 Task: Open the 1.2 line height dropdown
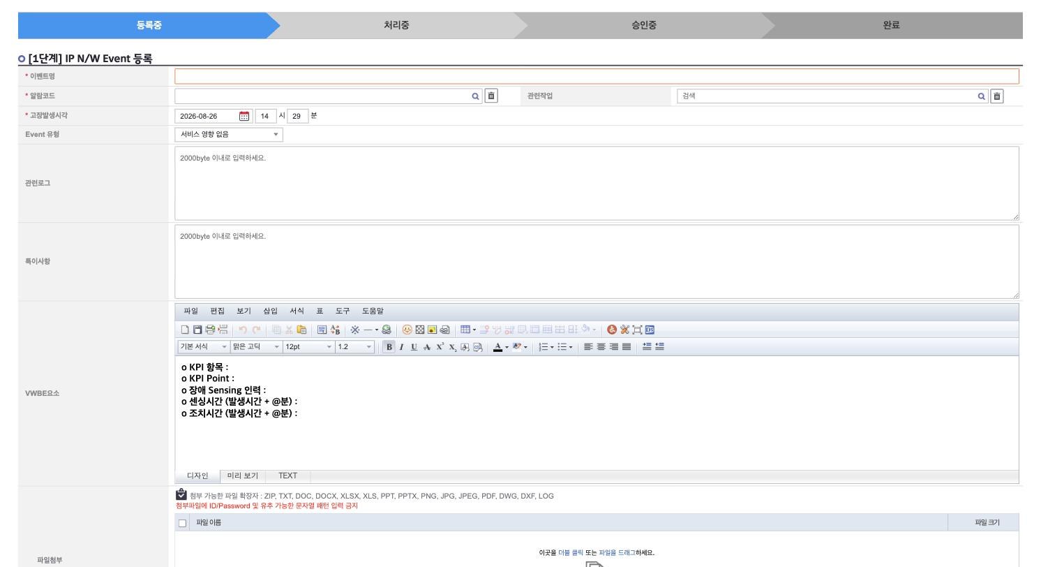coord(355,347)
